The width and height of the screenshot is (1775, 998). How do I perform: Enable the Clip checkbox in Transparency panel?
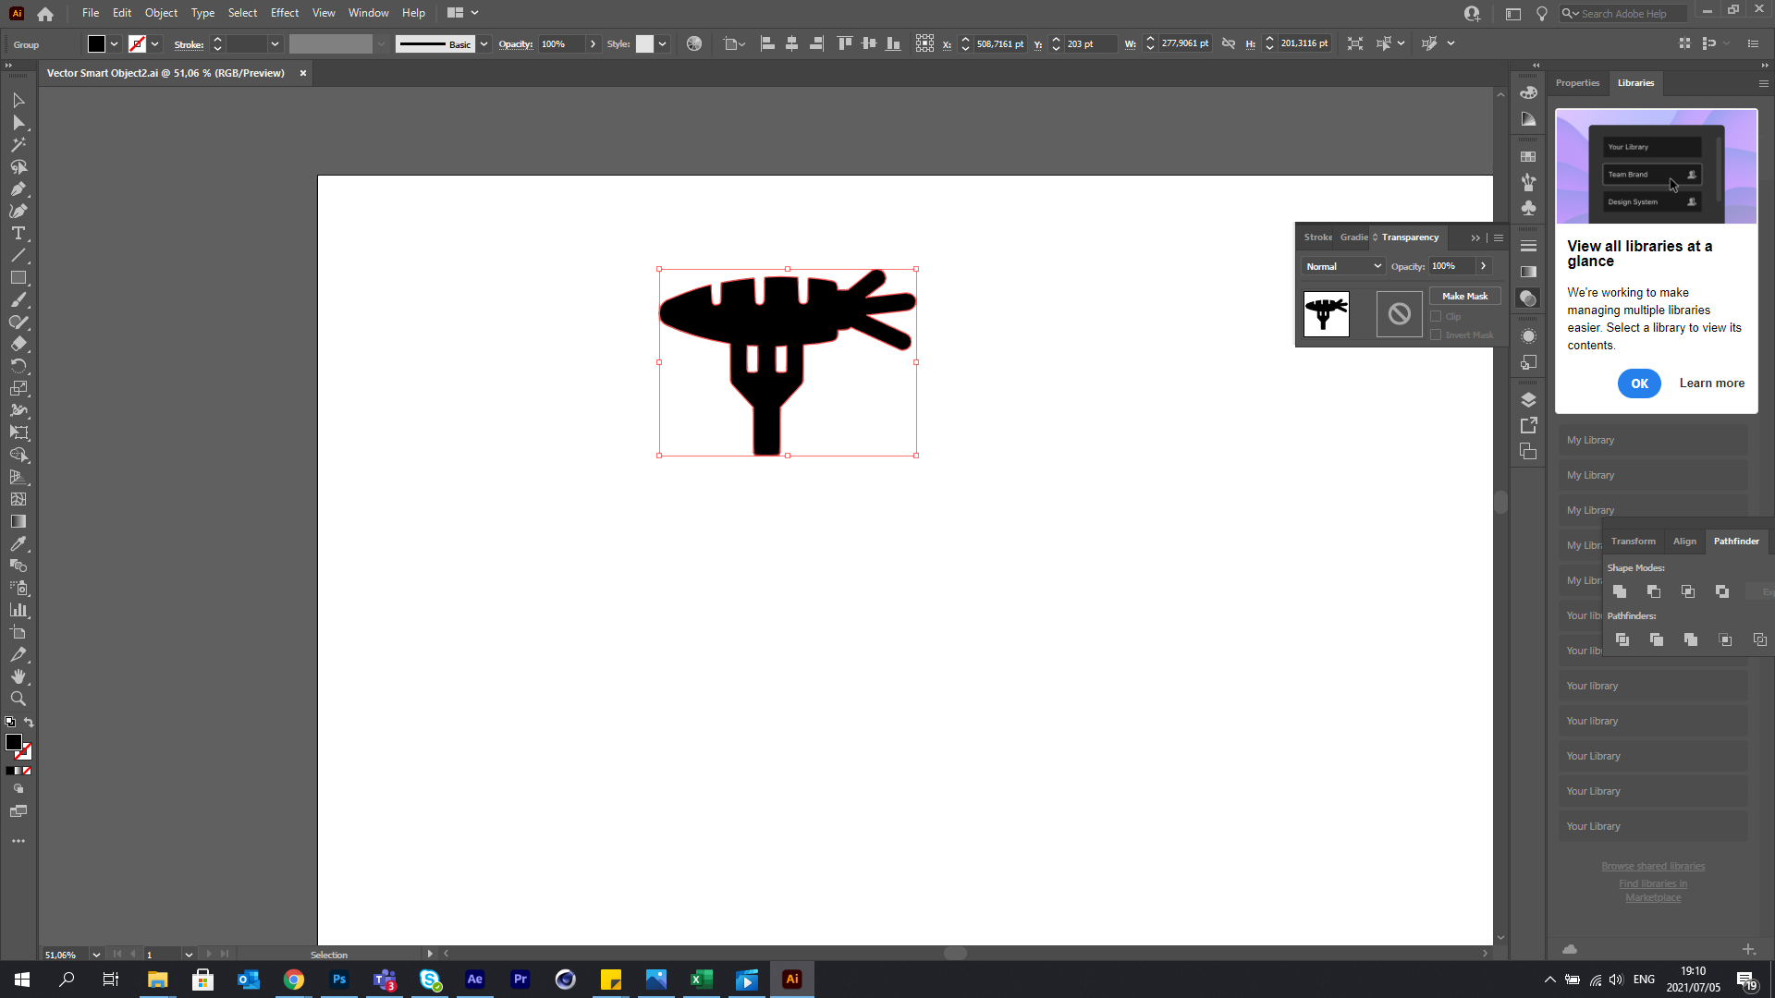click(1436, 316)
